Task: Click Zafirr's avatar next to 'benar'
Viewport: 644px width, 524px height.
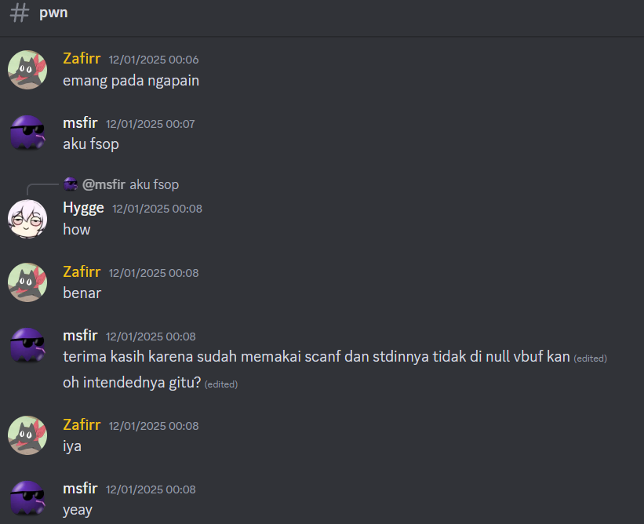Action: (27, 282)
